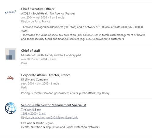Click the Pricing & reimbursement description text
This screenshot has height=138, width=152.
coord(65,93)
